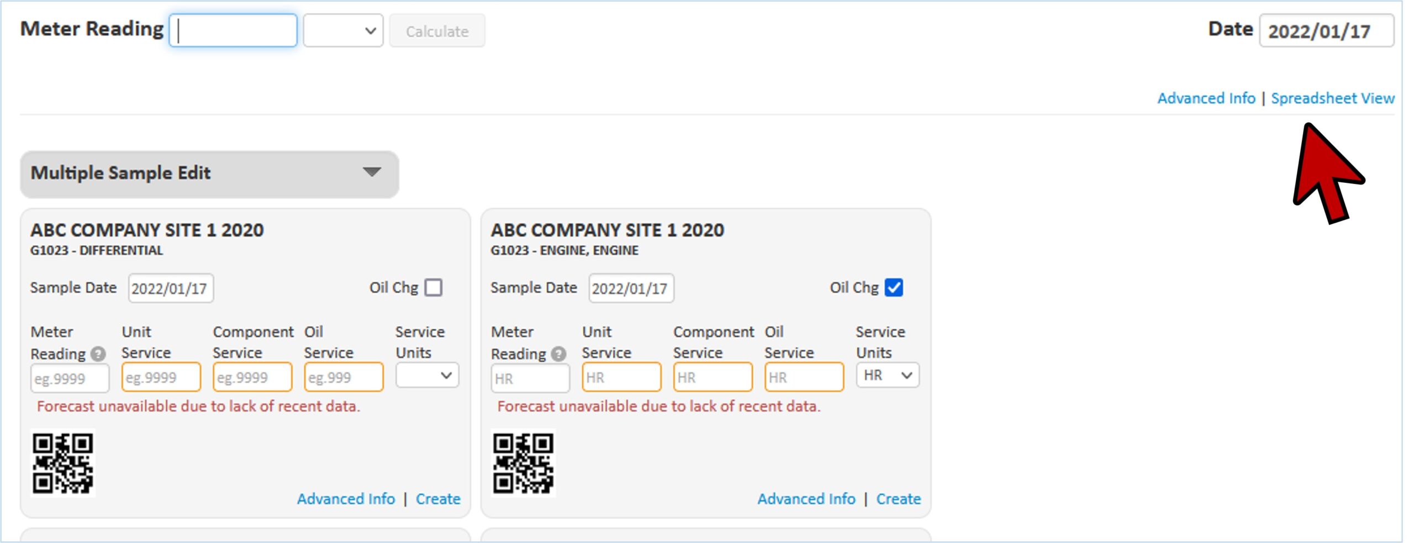Screen dimensions: 1414x543
Task: Open Advanced Info on Engine card
Action: [806, 499]
